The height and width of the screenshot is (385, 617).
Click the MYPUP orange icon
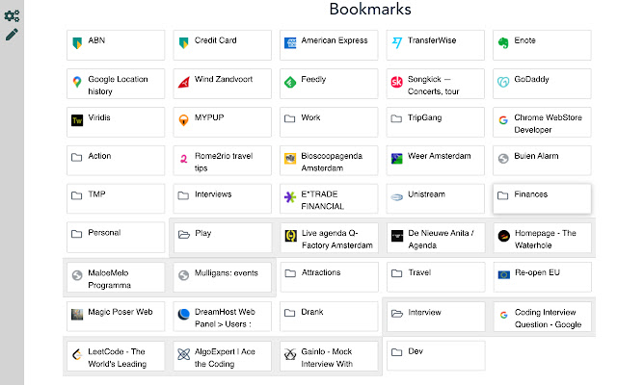[x=183, y=121]
